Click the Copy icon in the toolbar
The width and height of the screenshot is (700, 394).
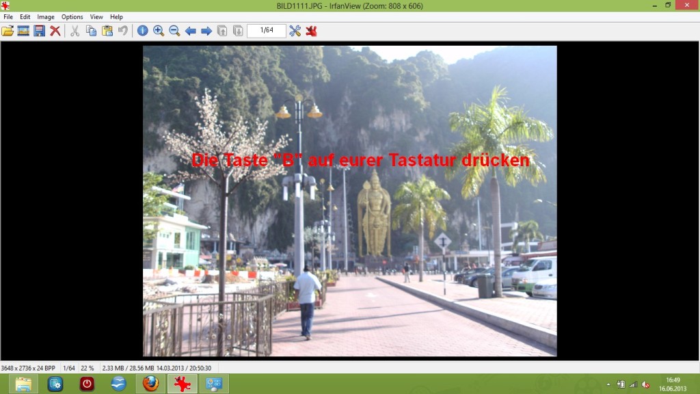pyautogui.click(x=91, y=31)
